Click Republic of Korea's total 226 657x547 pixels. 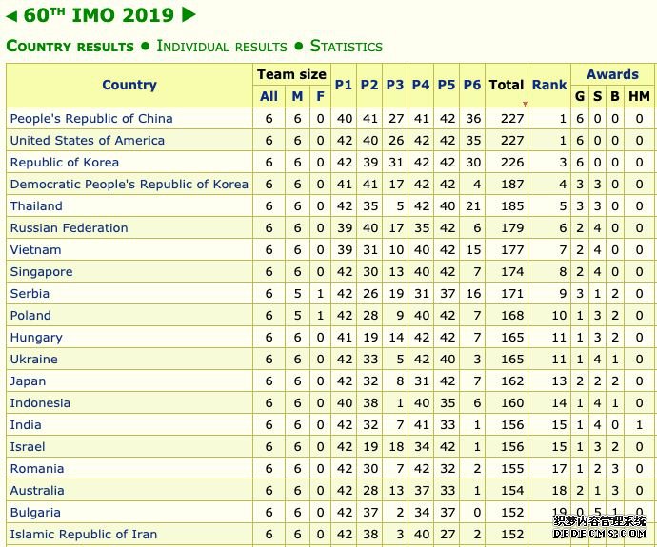pyautogui.click(x=512, y=163)
